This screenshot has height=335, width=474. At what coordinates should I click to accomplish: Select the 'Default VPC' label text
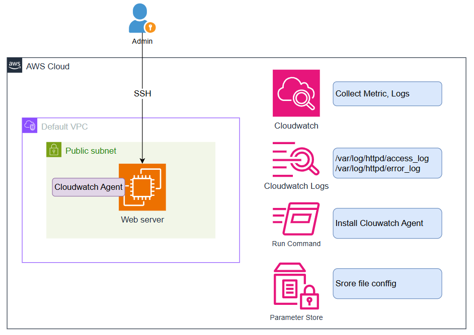click(64, 127)
